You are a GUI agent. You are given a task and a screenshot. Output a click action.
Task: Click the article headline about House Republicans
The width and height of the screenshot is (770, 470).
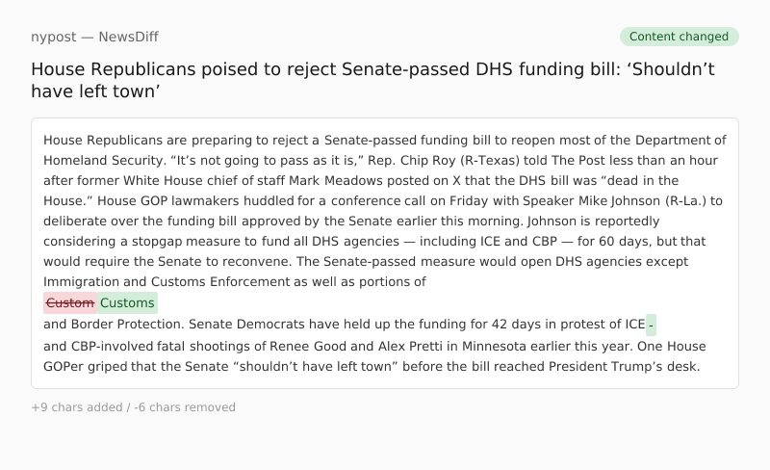(x=372, y=80)
